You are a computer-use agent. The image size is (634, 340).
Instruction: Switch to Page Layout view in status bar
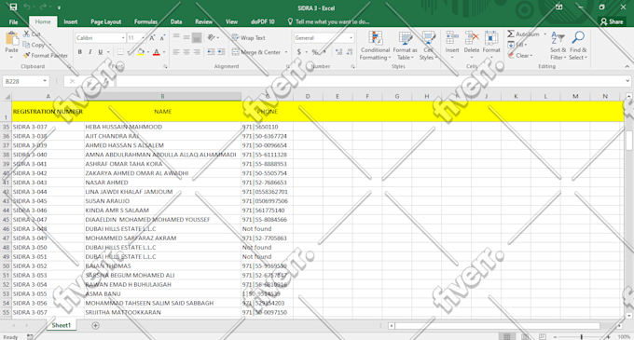coord(525,337)
